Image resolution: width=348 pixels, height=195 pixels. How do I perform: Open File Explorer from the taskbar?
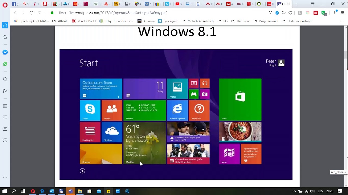pos(80,191)
